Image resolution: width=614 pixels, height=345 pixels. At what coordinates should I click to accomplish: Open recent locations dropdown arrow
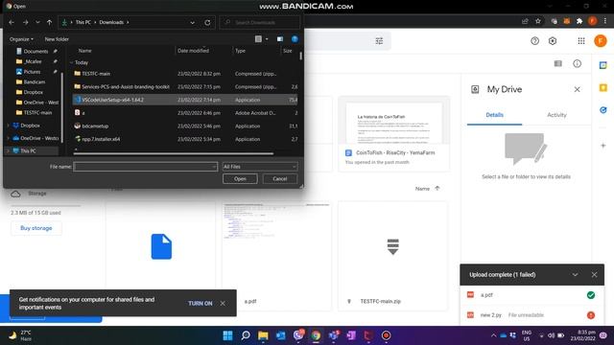click(x=37, y=22)
